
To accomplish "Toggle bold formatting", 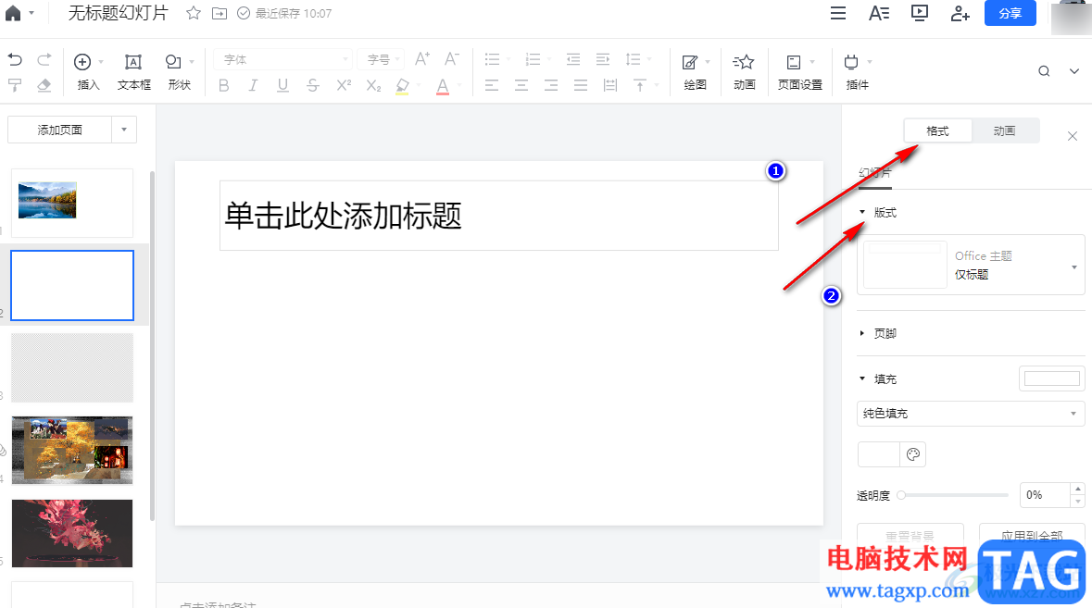I will 223,85.
